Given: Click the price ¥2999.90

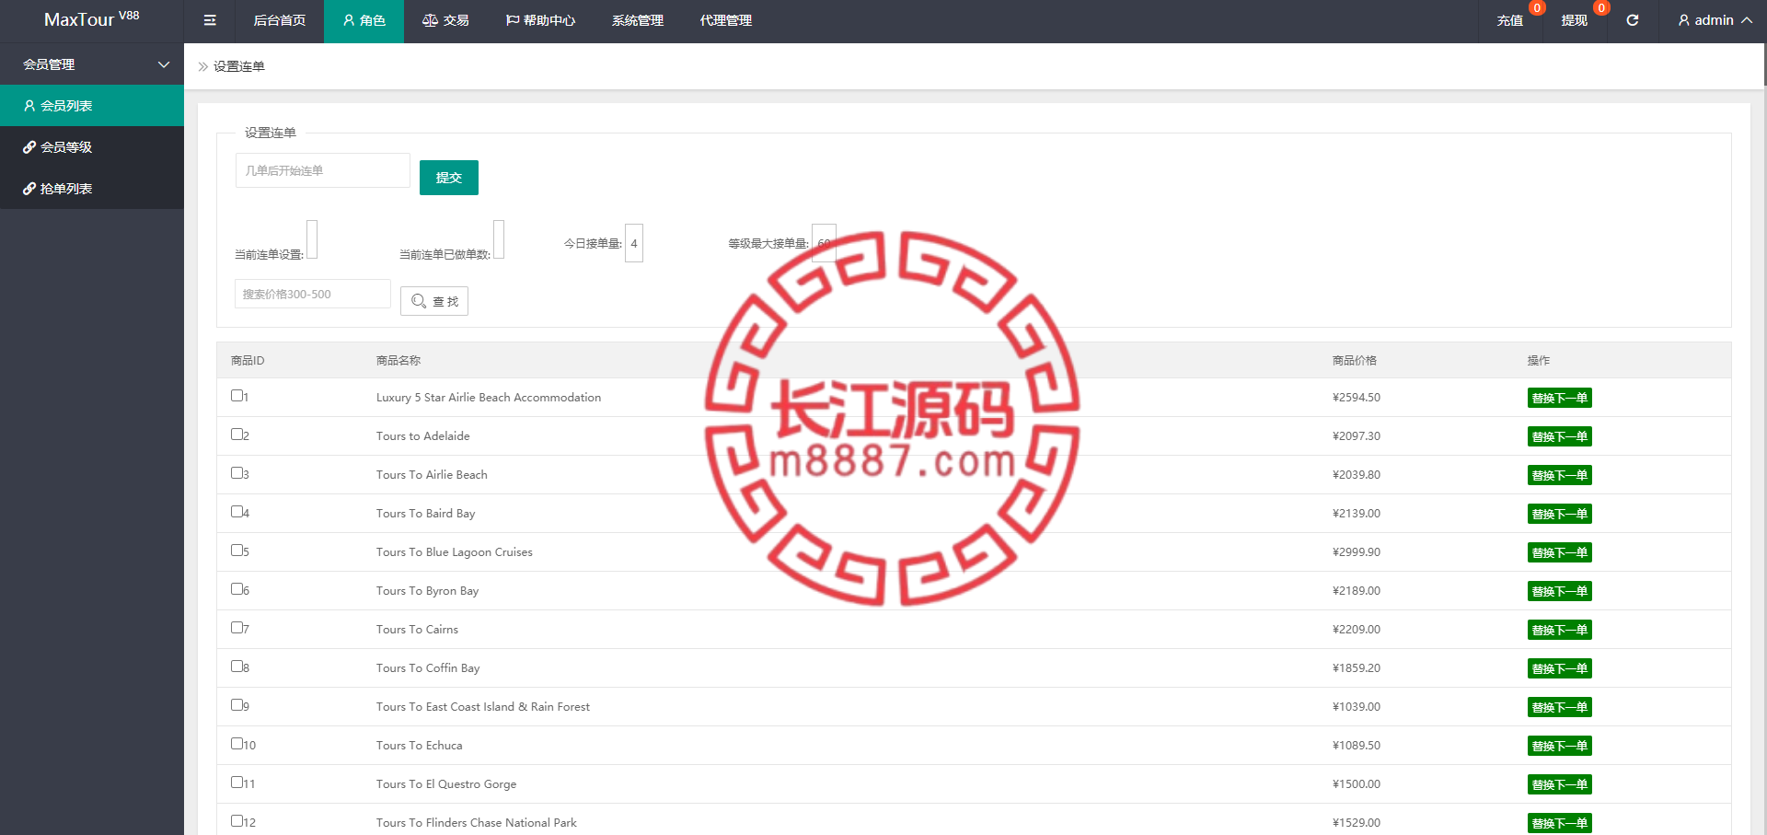Looking at the screenshot, I should (x=1357, y=552).
